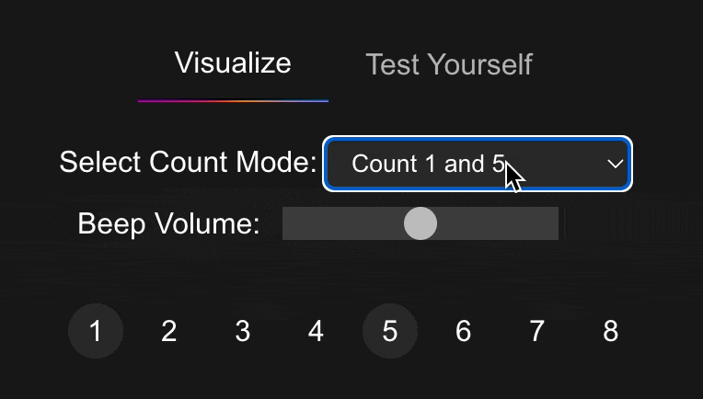Grab the Beep Volume slider thumb
The height and width of the screenshot is (399, 703).
pyautogui.click(x=421, y=223)
